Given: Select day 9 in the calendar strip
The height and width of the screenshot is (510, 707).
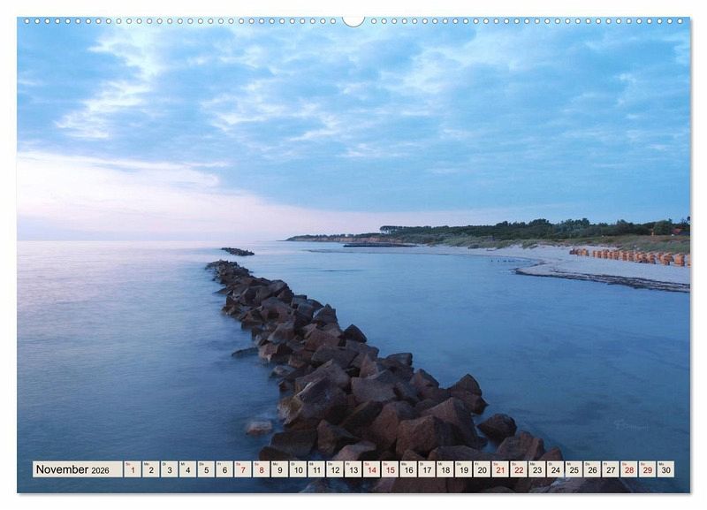Looking at the screenshot, I should (x=279, y=469).
